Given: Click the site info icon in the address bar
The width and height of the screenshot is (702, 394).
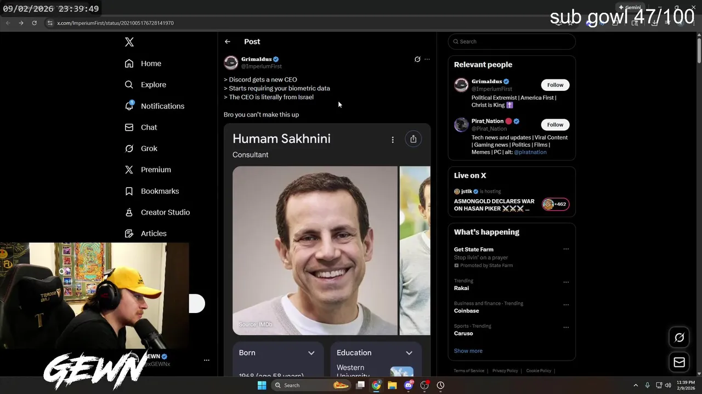Looking at the screenshot, I should click(50, 23).
